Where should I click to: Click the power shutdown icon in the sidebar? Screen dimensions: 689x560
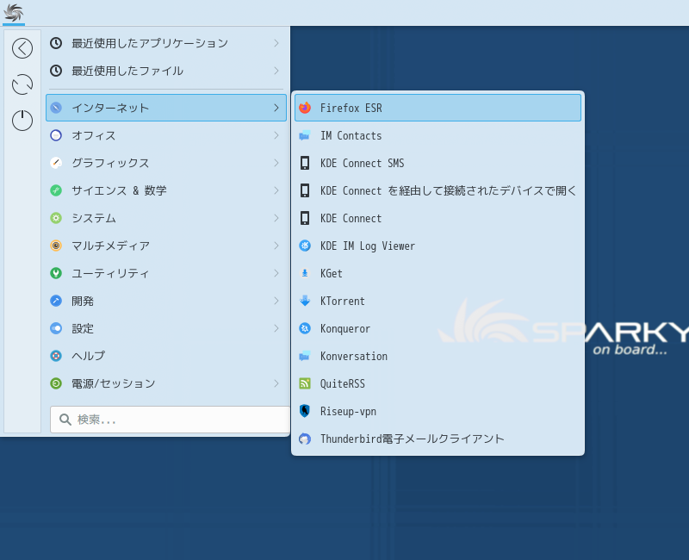22,121
